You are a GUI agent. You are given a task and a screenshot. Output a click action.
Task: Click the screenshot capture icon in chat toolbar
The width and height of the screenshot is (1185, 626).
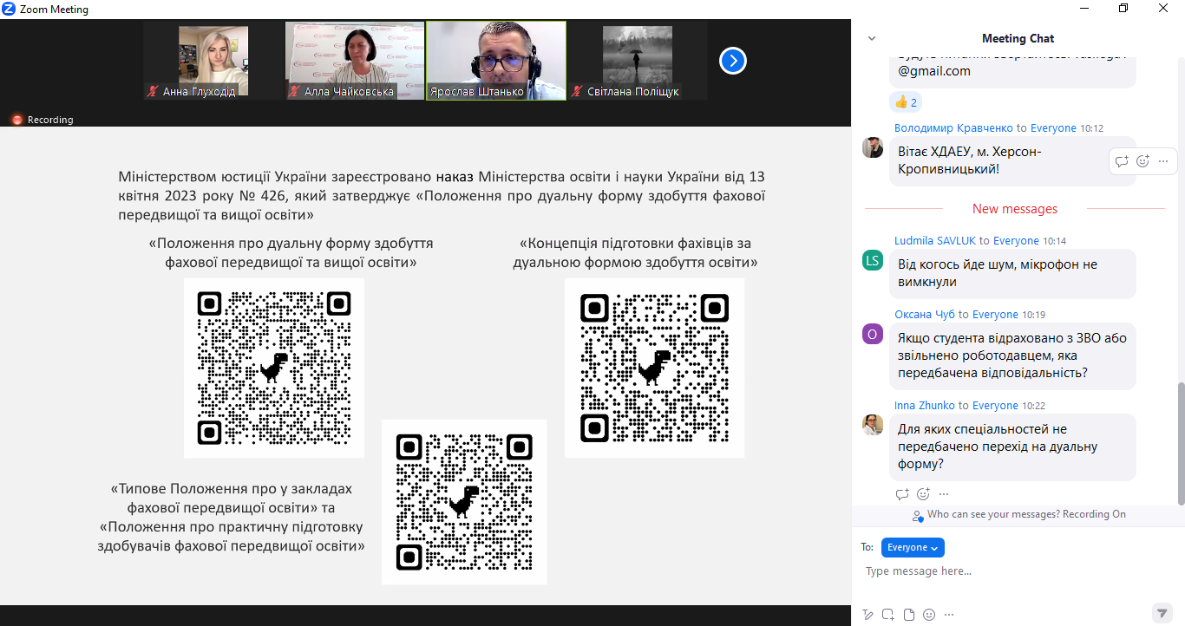click(888, 615)
